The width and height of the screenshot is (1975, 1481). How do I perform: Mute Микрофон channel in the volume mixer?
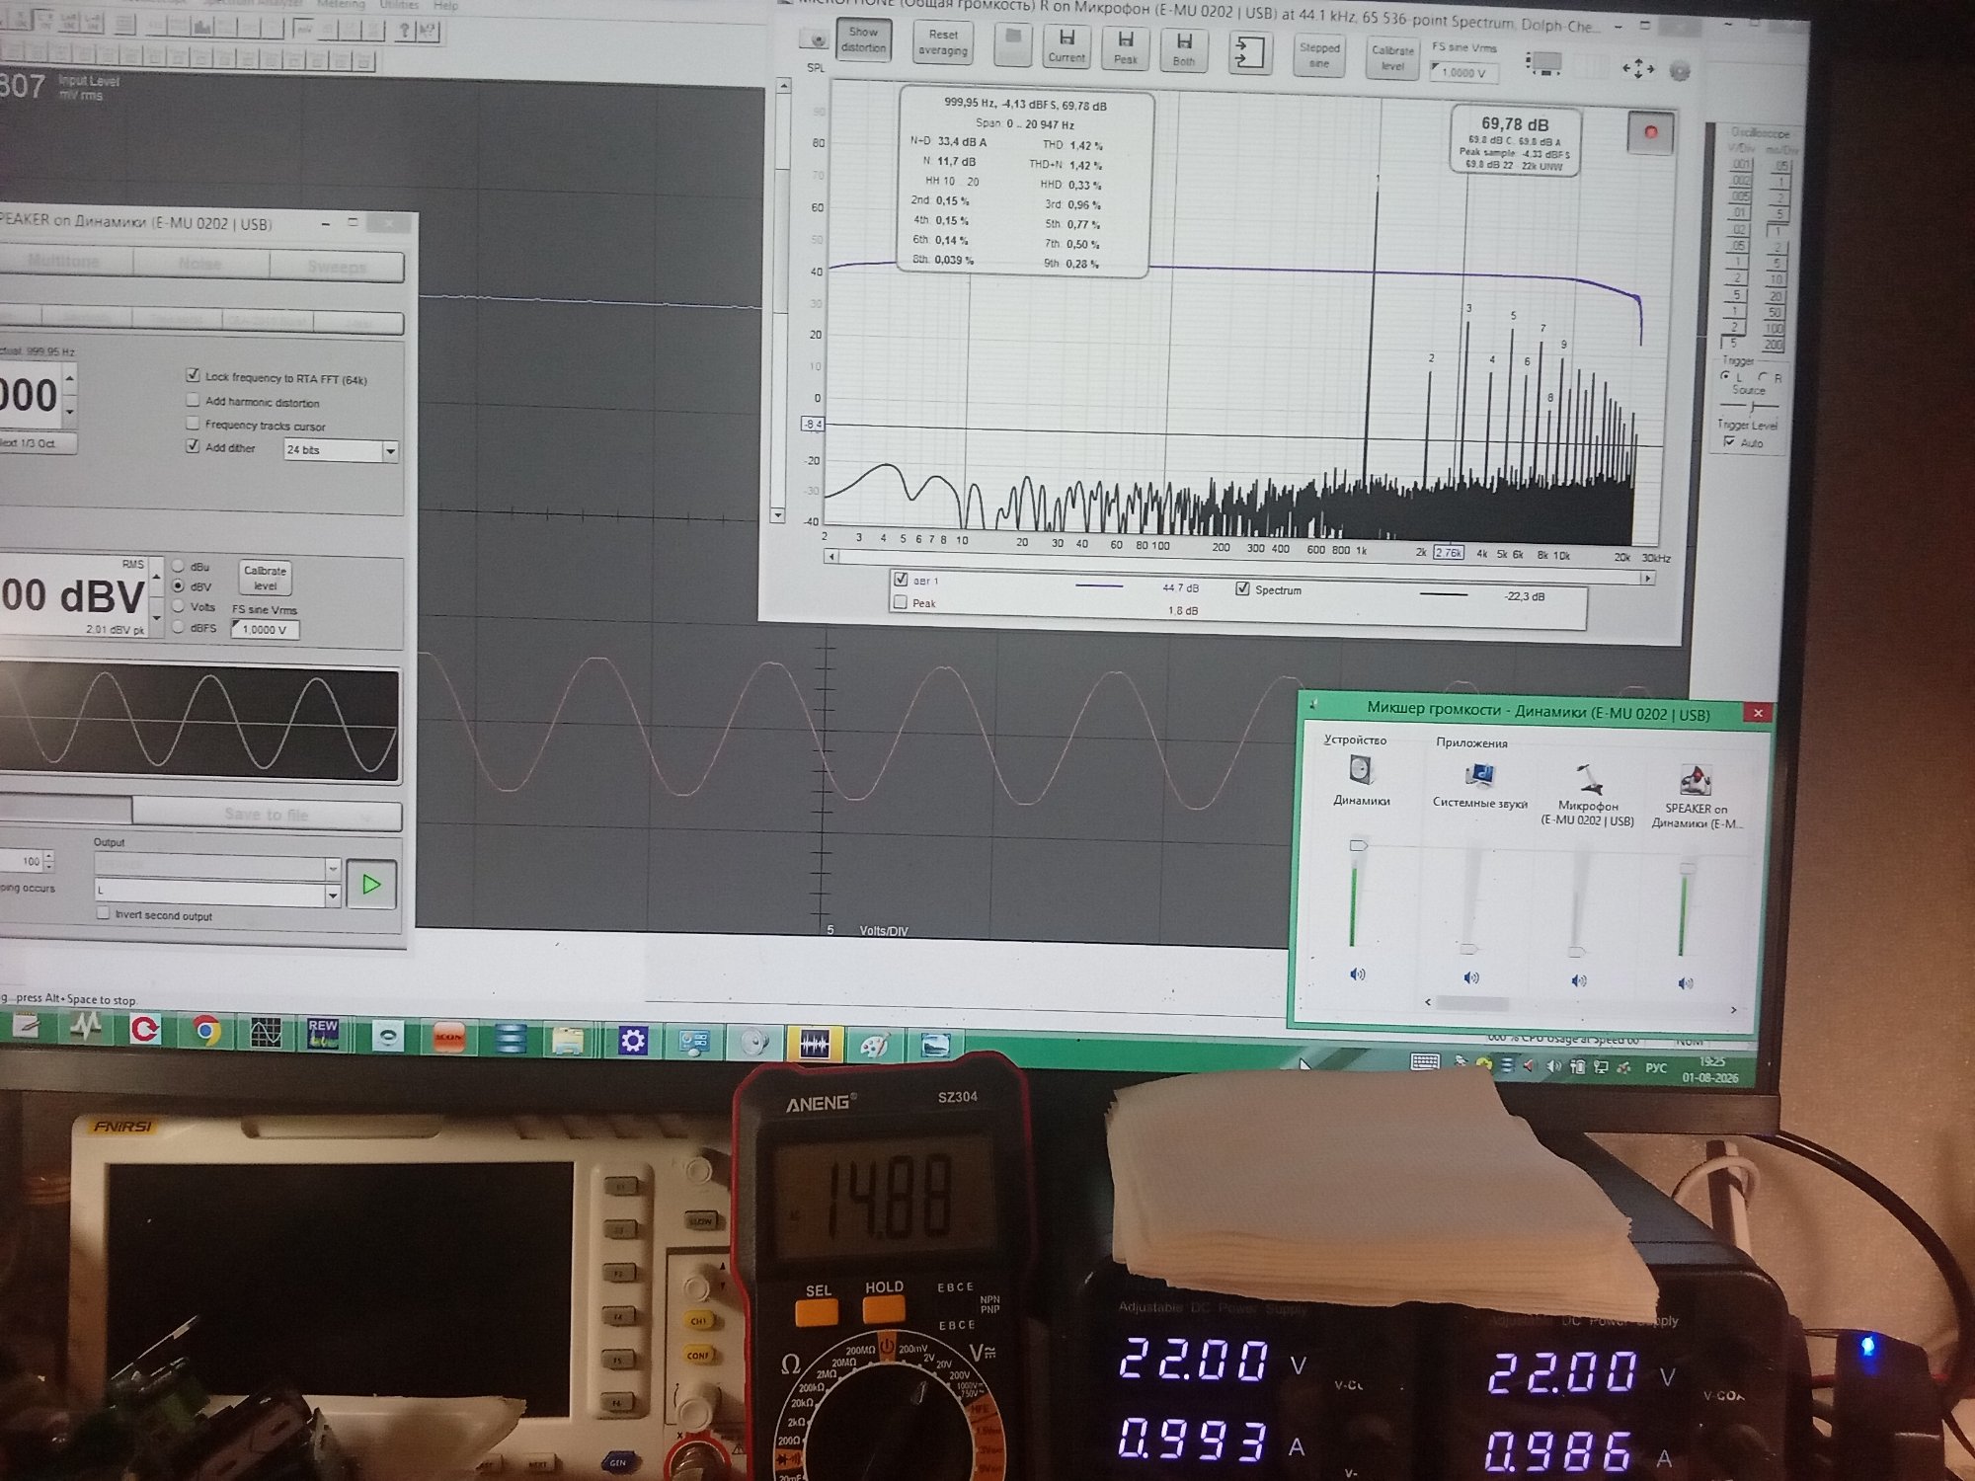coord(1578,980)
